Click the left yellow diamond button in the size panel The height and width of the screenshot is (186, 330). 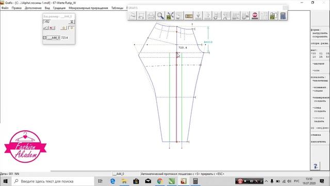coord(64,28)
